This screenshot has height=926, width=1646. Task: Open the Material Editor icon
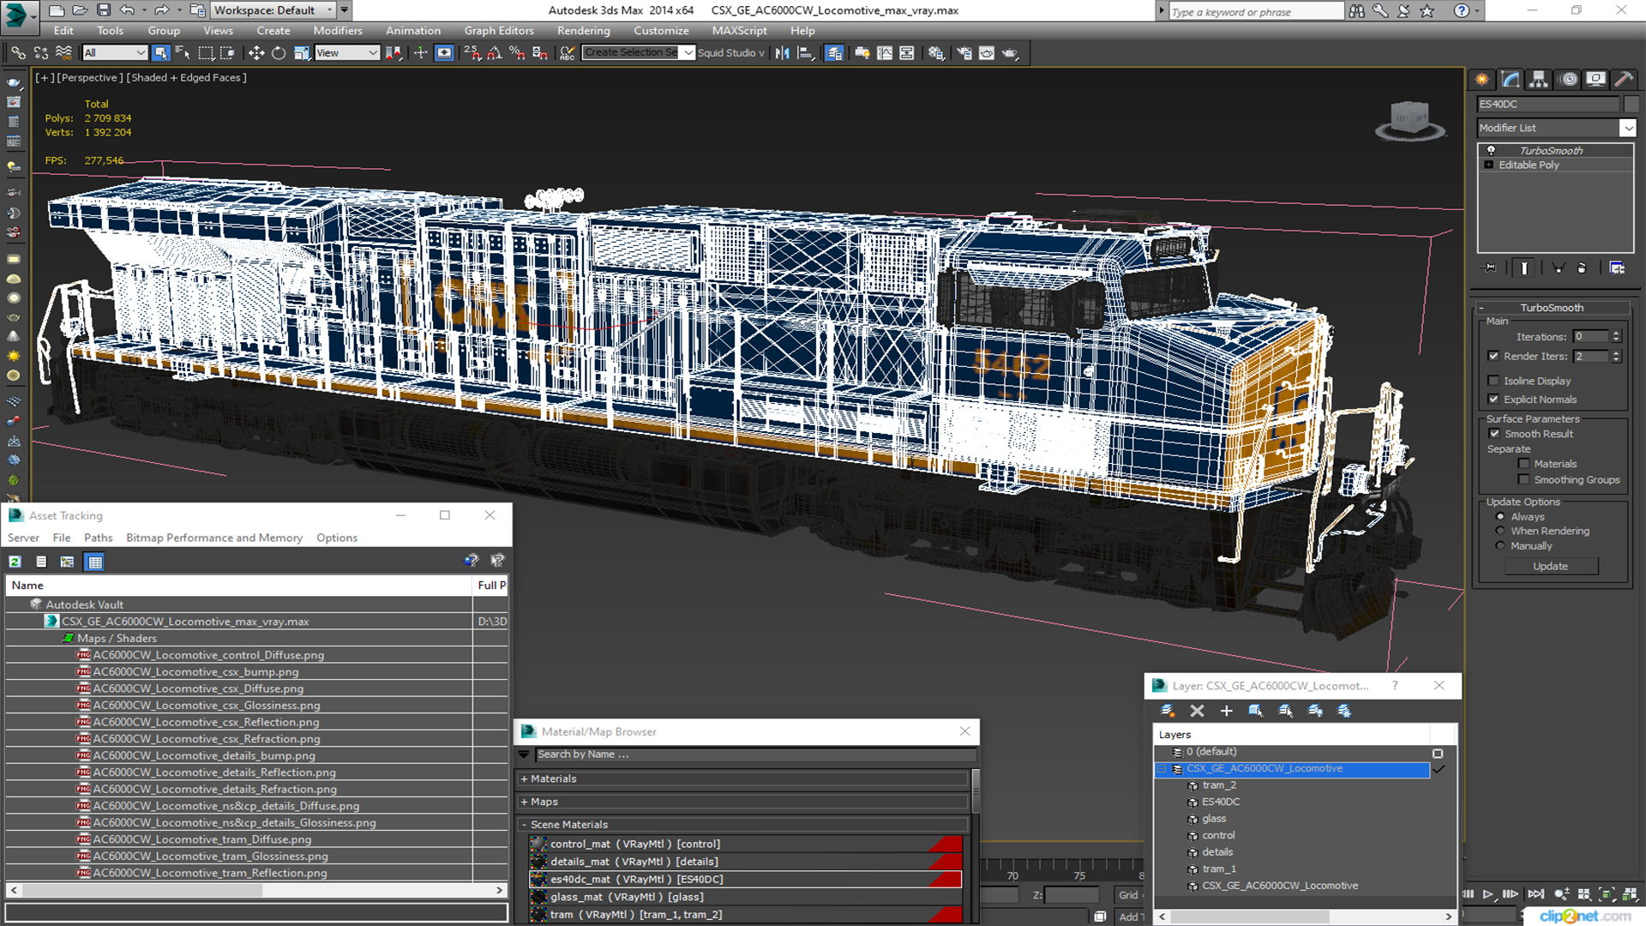click(936, 53)
